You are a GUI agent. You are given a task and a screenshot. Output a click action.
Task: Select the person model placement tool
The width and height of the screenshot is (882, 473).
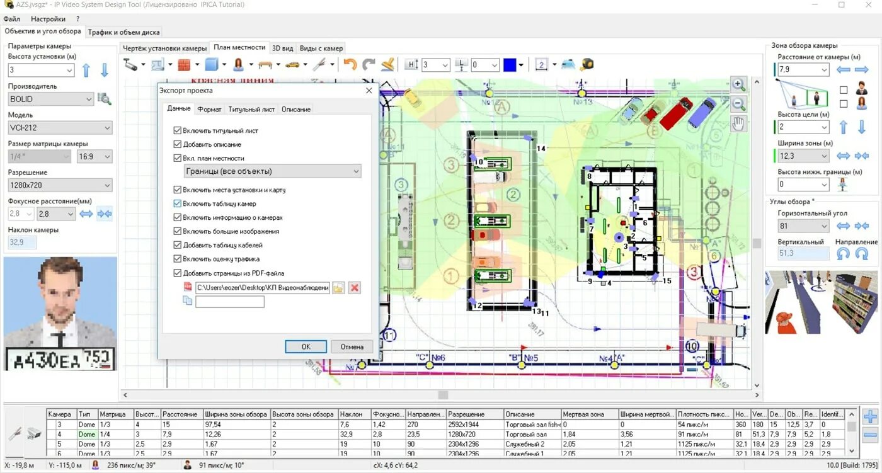[x=238, y=64]
